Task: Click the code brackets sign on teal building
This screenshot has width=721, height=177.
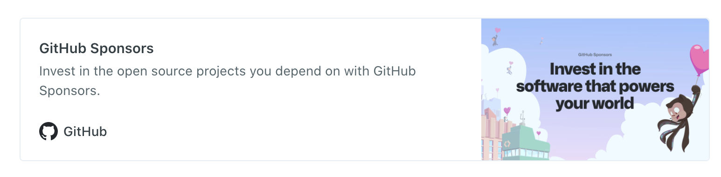Action: pos(507,144)
